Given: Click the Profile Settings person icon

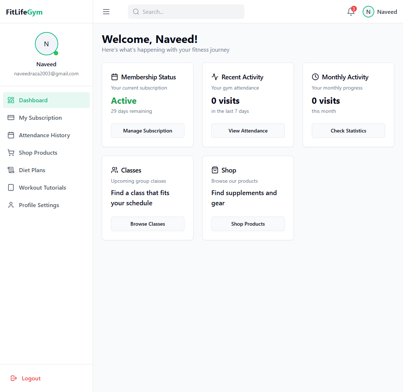Looking at the screenshot, I should pos(11,205).
